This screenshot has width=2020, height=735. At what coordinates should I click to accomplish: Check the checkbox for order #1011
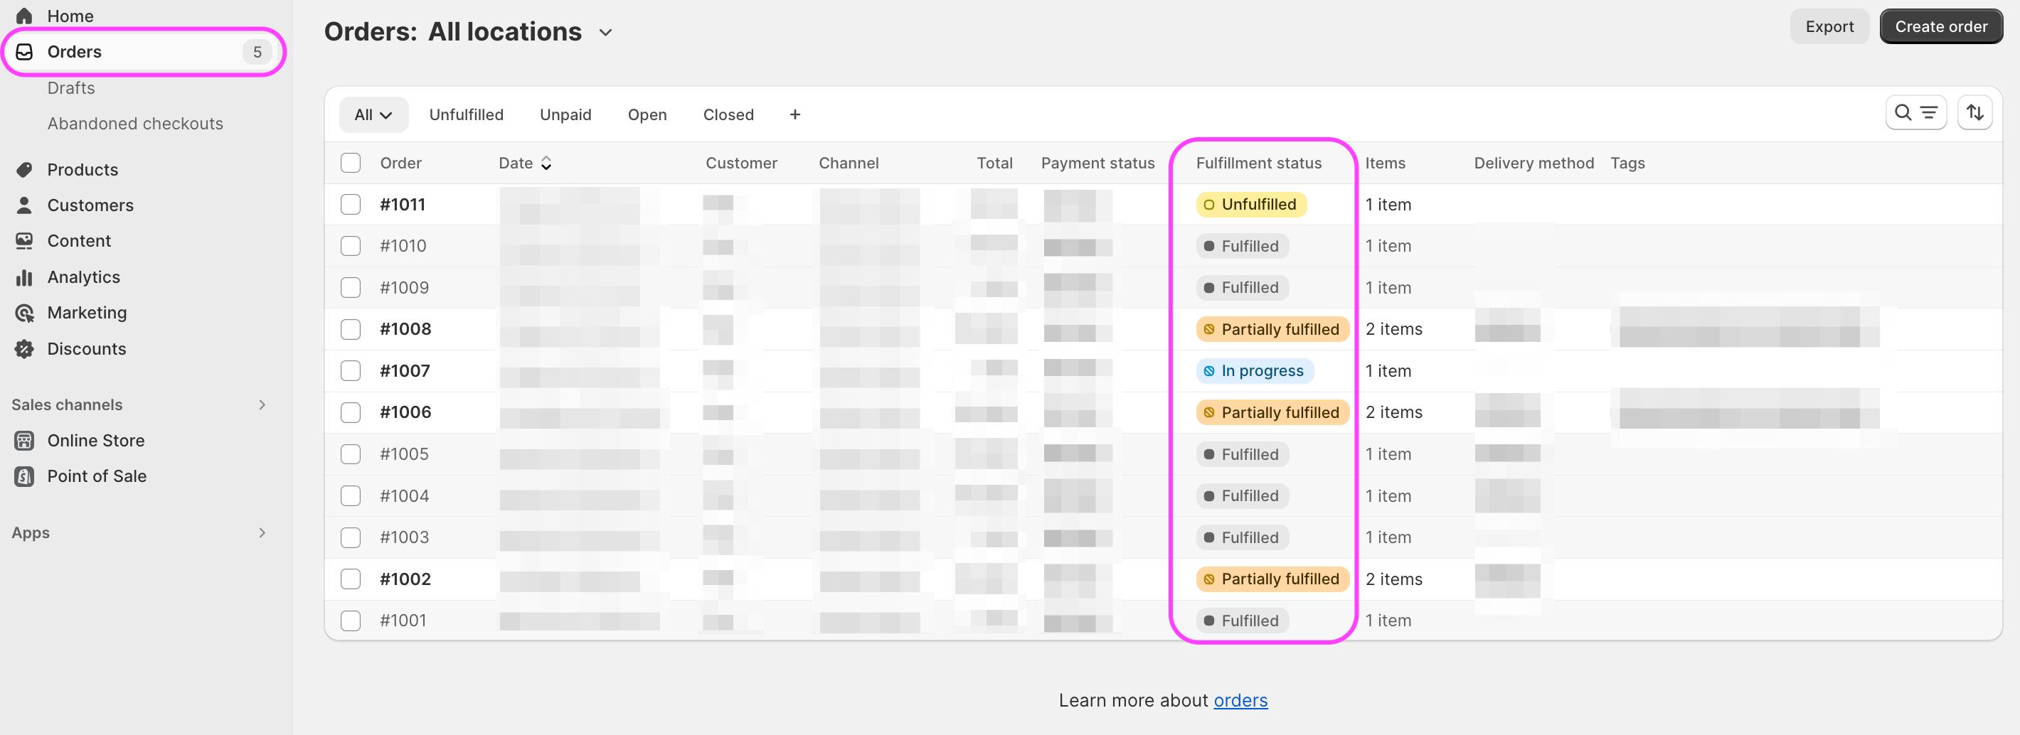click(x=351, y=204)
